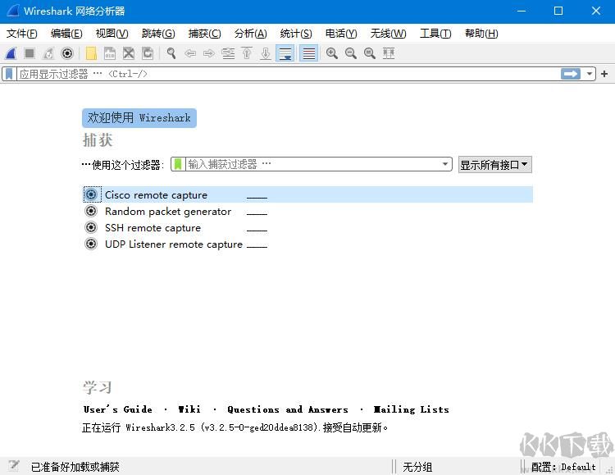Image resolution: width=615 pixels, height=475 pixels.
Task: Expand the capture filter dropdown arrow
Action: point(445,164)
